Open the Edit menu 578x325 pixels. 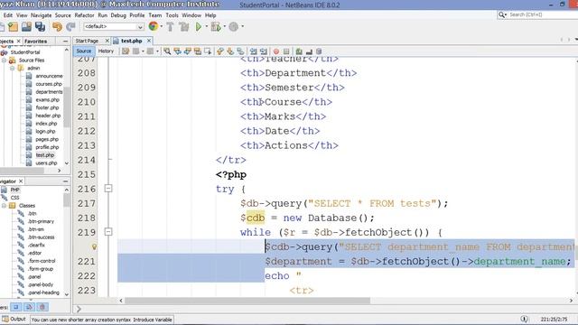(x=8, y=15)
